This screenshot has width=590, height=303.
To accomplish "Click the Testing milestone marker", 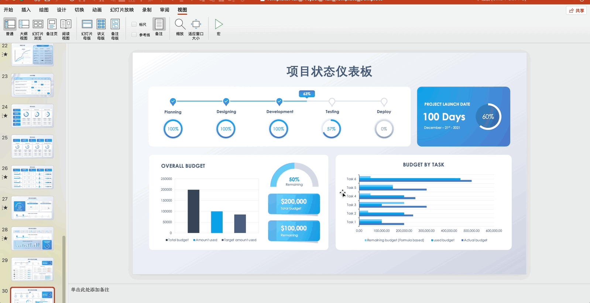I will 332,101.
